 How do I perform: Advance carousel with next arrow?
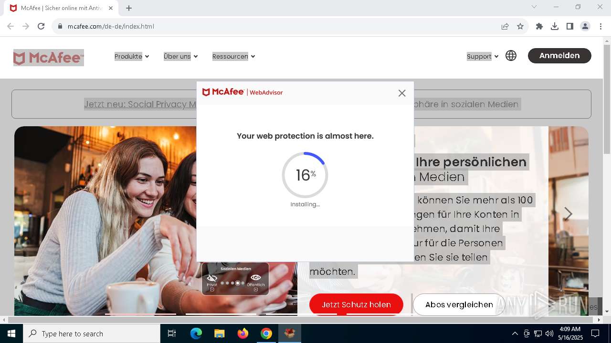click(x=568, y=213)
